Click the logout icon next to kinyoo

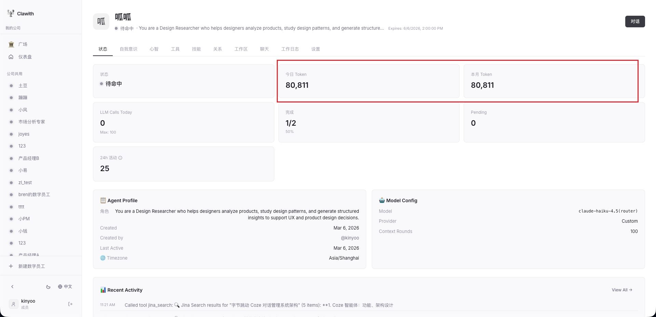[70, 304]
